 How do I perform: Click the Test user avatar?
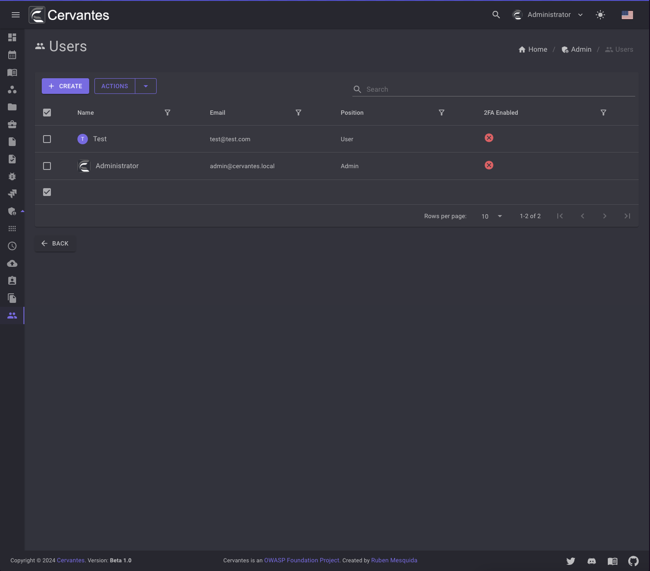83,139
